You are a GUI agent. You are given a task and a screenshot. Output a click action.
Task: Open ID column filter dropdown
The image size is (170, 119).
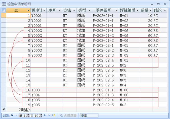pos(28,11)
